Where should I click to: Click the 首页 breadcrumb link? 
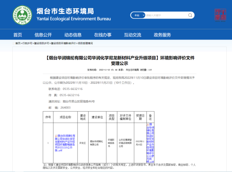18,43
